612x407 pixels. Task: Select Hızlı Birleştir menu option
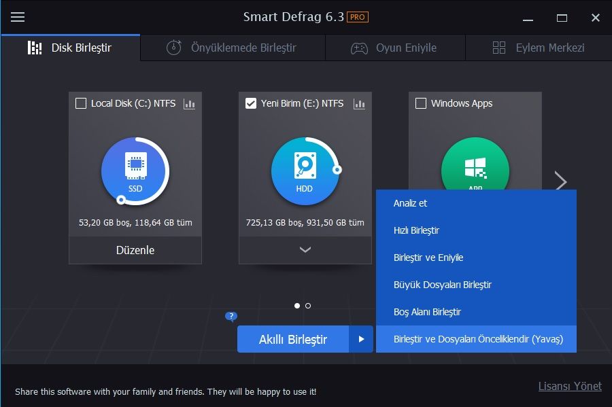pos(476,230)
